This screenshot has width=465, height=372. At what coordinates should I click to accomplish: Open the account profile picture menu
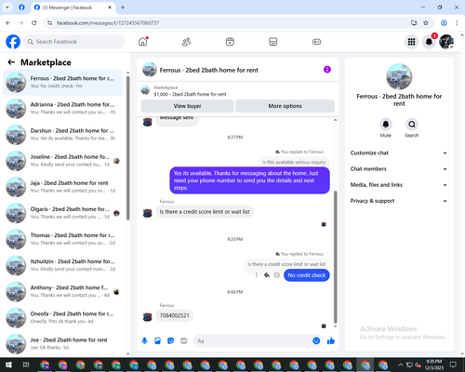click(x=446, y=42)
